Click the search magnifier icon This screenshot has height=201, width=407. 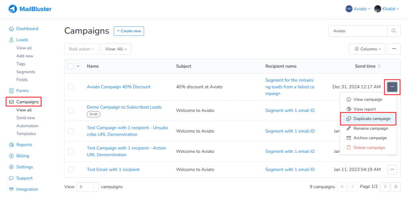[393, 31]
